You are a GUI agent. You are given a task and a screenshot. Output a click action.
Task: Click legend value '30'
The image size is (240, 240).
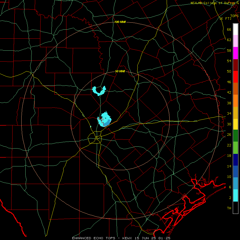(x=229, y=124)
